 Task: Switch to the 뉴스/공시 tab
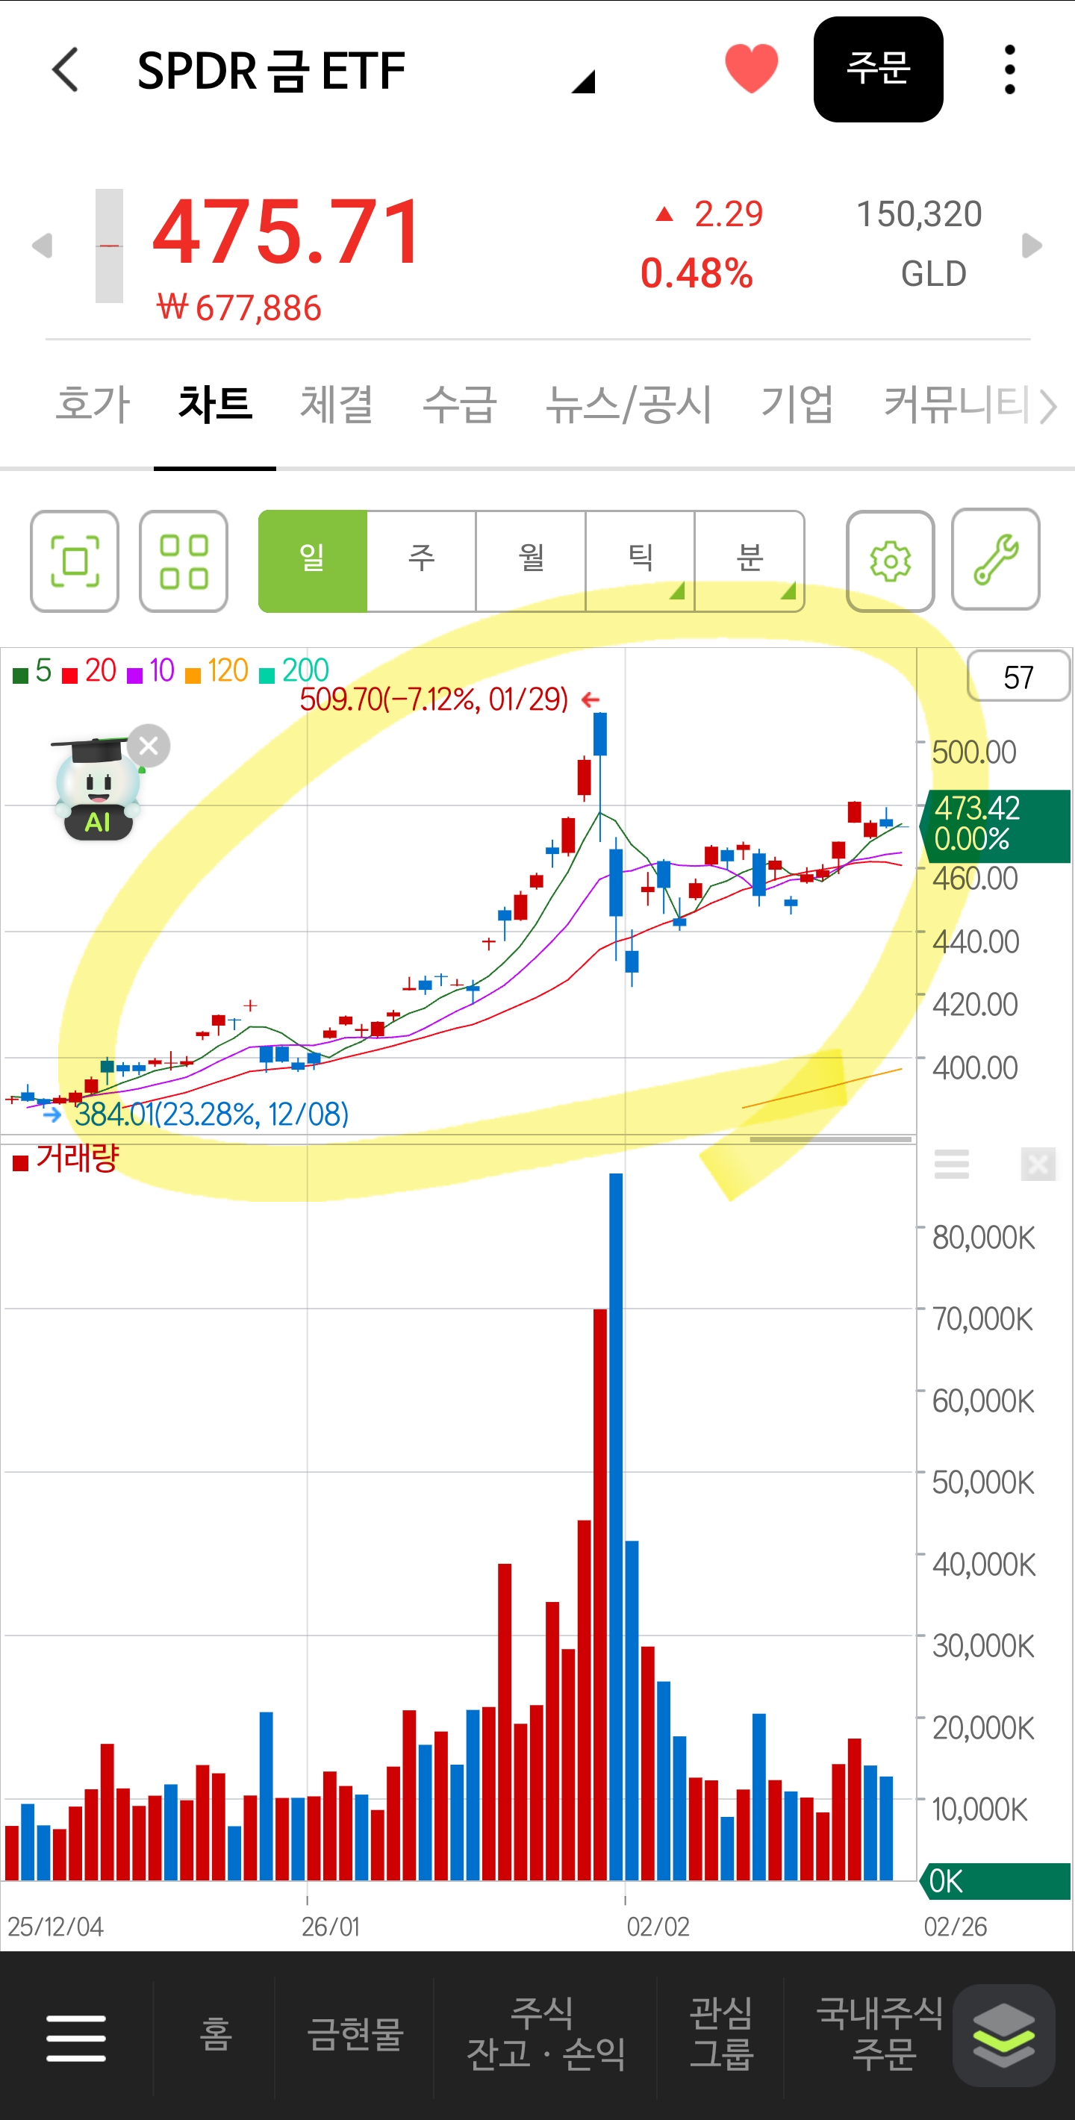pos(628,404)
